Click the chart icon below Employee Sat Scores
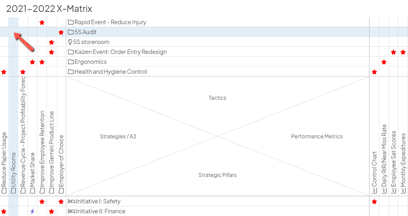This screenshot has width=408, height=216. point(394,191)
